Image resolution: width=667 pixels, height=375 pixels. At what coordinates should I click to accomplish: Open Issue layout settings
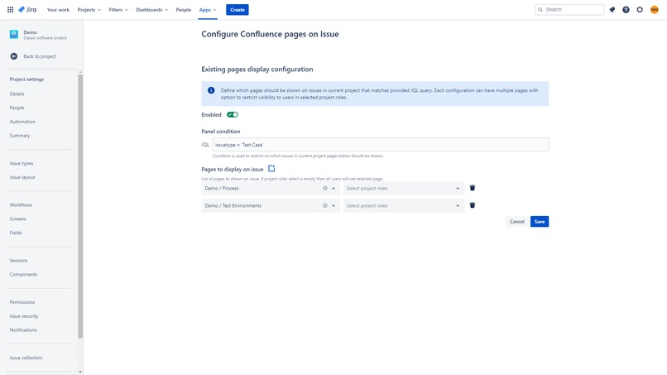click(22, 177)
